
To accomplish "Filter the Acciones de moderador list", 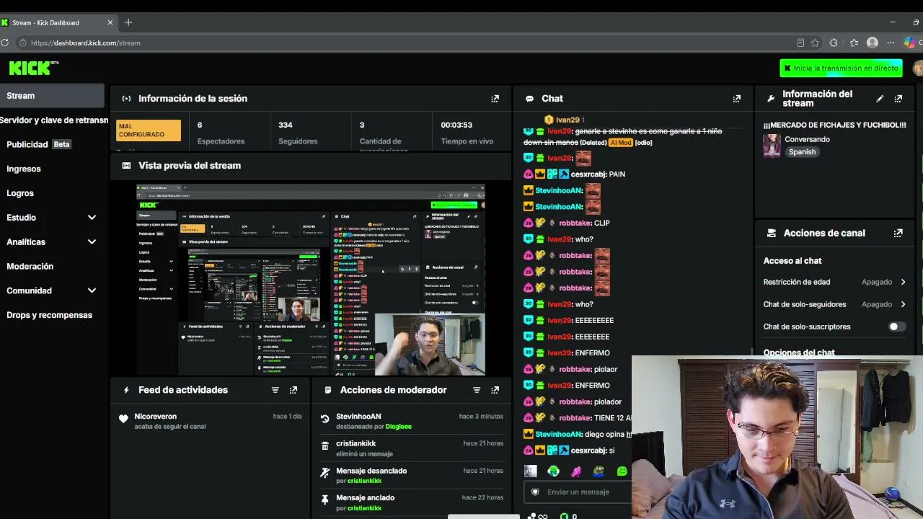I will 476,390.
